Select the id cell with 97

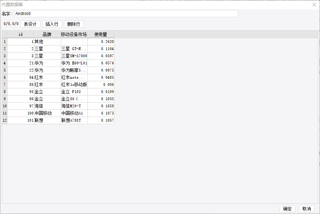click(21, 106)
